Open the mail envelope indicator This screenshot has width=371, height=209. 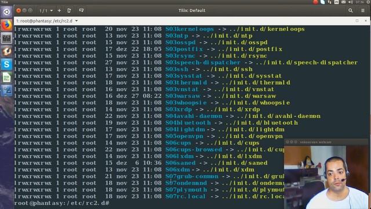tap(344, 2)
